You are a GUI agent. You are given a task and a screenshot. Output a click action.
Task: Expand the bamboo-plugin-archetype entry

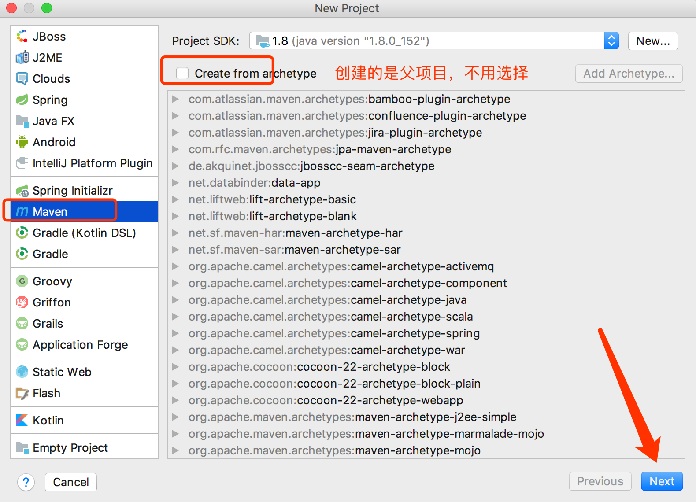[x=175, y=99]
